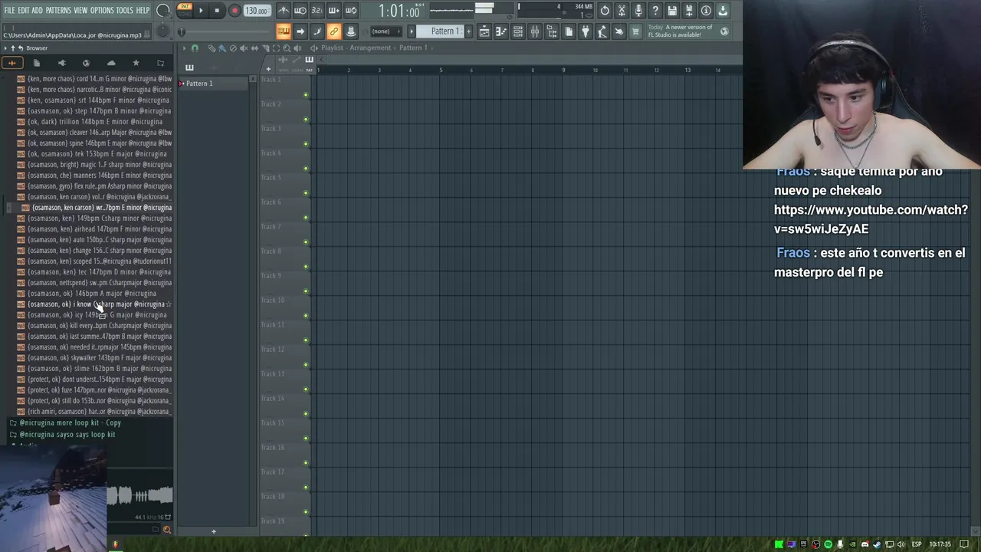Toggle wait for input before playing
This screenshot has width=981, height=552.
(300, 11)
